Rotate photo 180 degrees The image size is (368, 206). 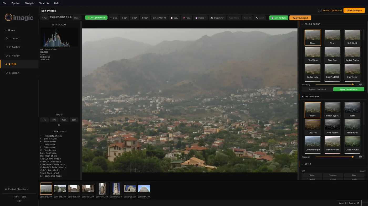pyautogui.click(x=145, y=18)
